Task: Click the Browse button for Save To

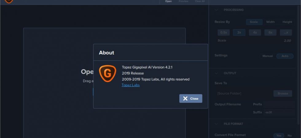Action: click(x=283, y=94)
